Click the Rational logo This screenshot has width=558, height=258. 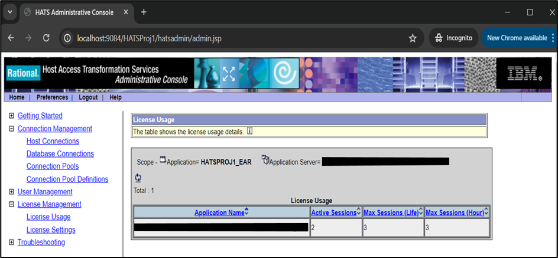pyautogui.click(x=23, y=74)
